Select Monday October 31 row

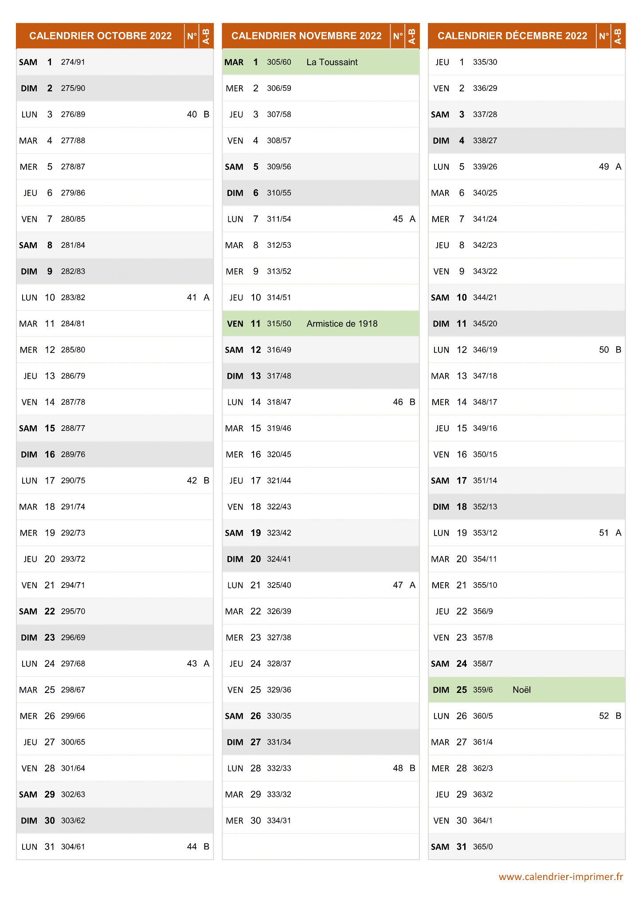(x=115, y=847)
